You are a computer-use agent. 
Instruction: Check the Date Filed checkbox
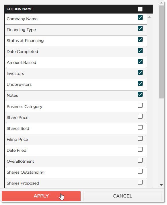[140, 149]
